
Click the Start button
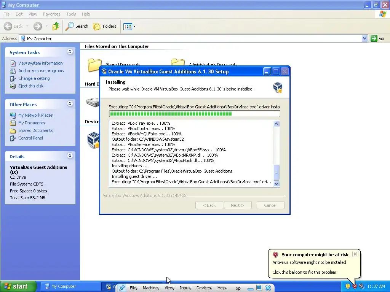18,287
